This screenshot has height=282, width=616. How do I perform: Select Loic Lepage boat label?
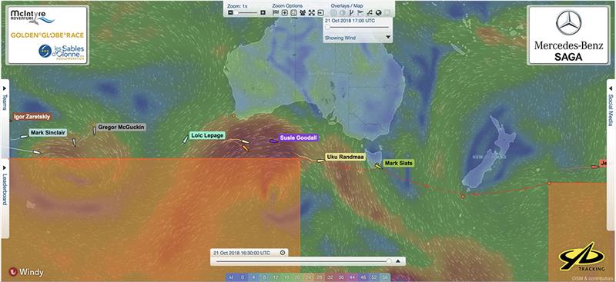pyautogui.click(x=206, y=136)
